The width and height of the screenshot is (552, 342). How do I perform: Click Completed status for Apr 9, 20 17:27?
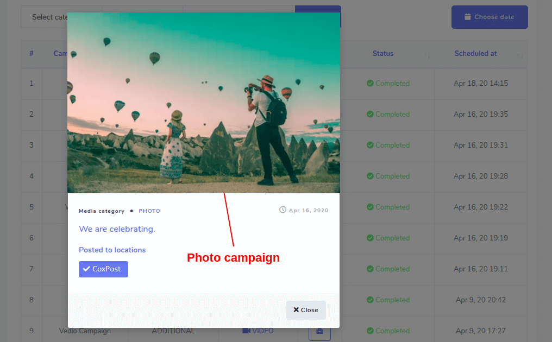point(388,331)
